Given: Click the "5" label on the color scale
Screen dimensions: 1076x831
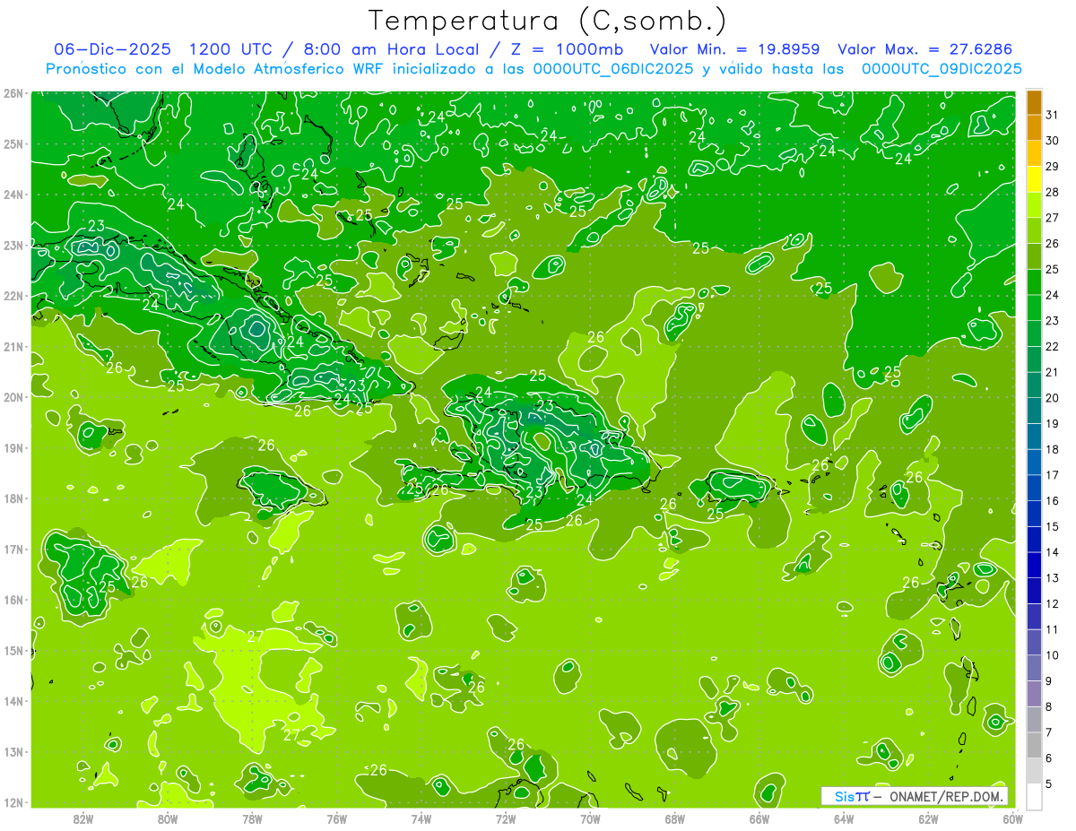Looking at the screenshot, I should click(1049, 784).
